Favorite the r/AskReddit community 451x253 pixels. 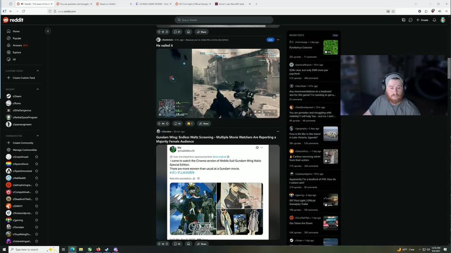(37, 178)
